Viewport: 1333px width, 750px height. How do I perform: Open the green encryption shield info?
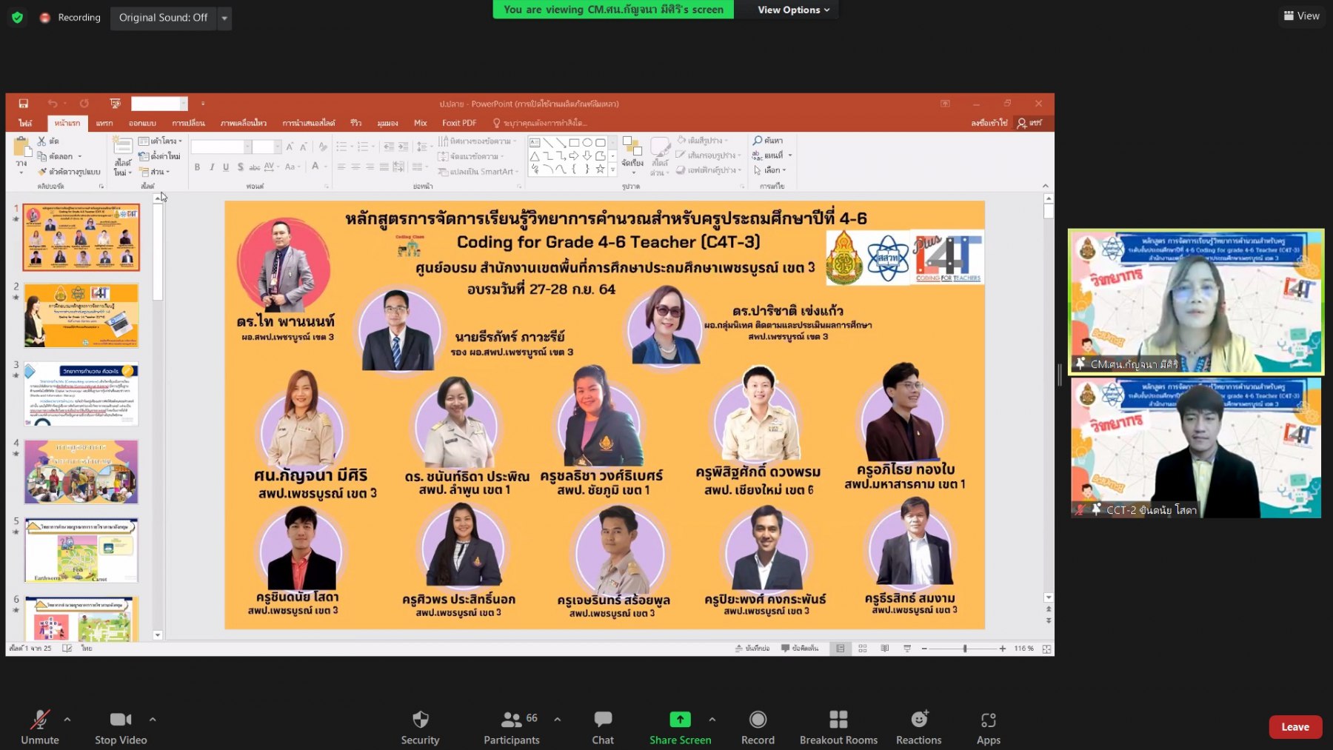[17, 17]
